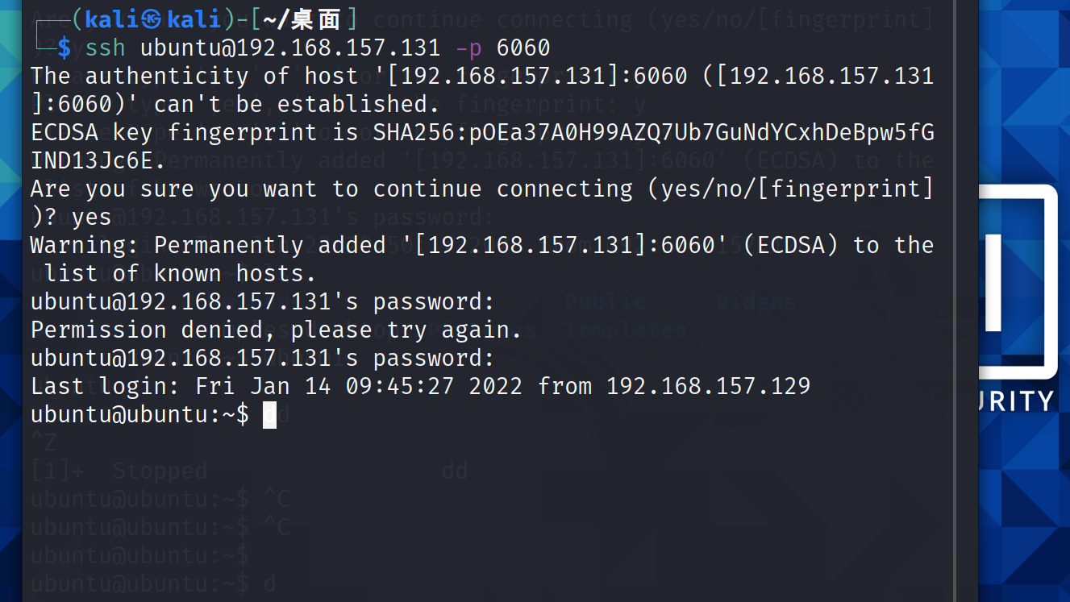Click the terminal's vertical scrollbar track

point(955,301)
